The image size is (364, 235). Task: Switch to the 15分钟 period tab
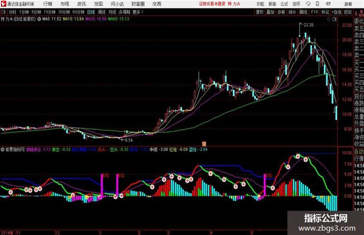click(x=49, y=12)
